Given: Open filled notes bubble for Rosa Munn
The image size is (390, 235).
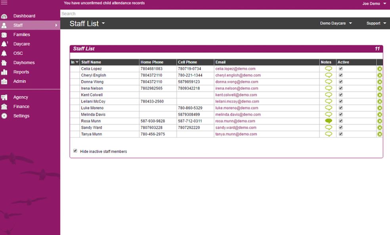Looking at the screenshot, I should [329, 121].
